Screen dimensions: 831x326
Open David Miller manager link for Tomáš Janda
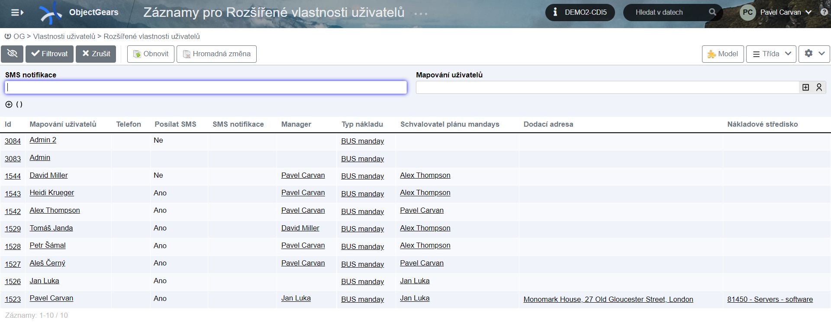pos(300,228)
